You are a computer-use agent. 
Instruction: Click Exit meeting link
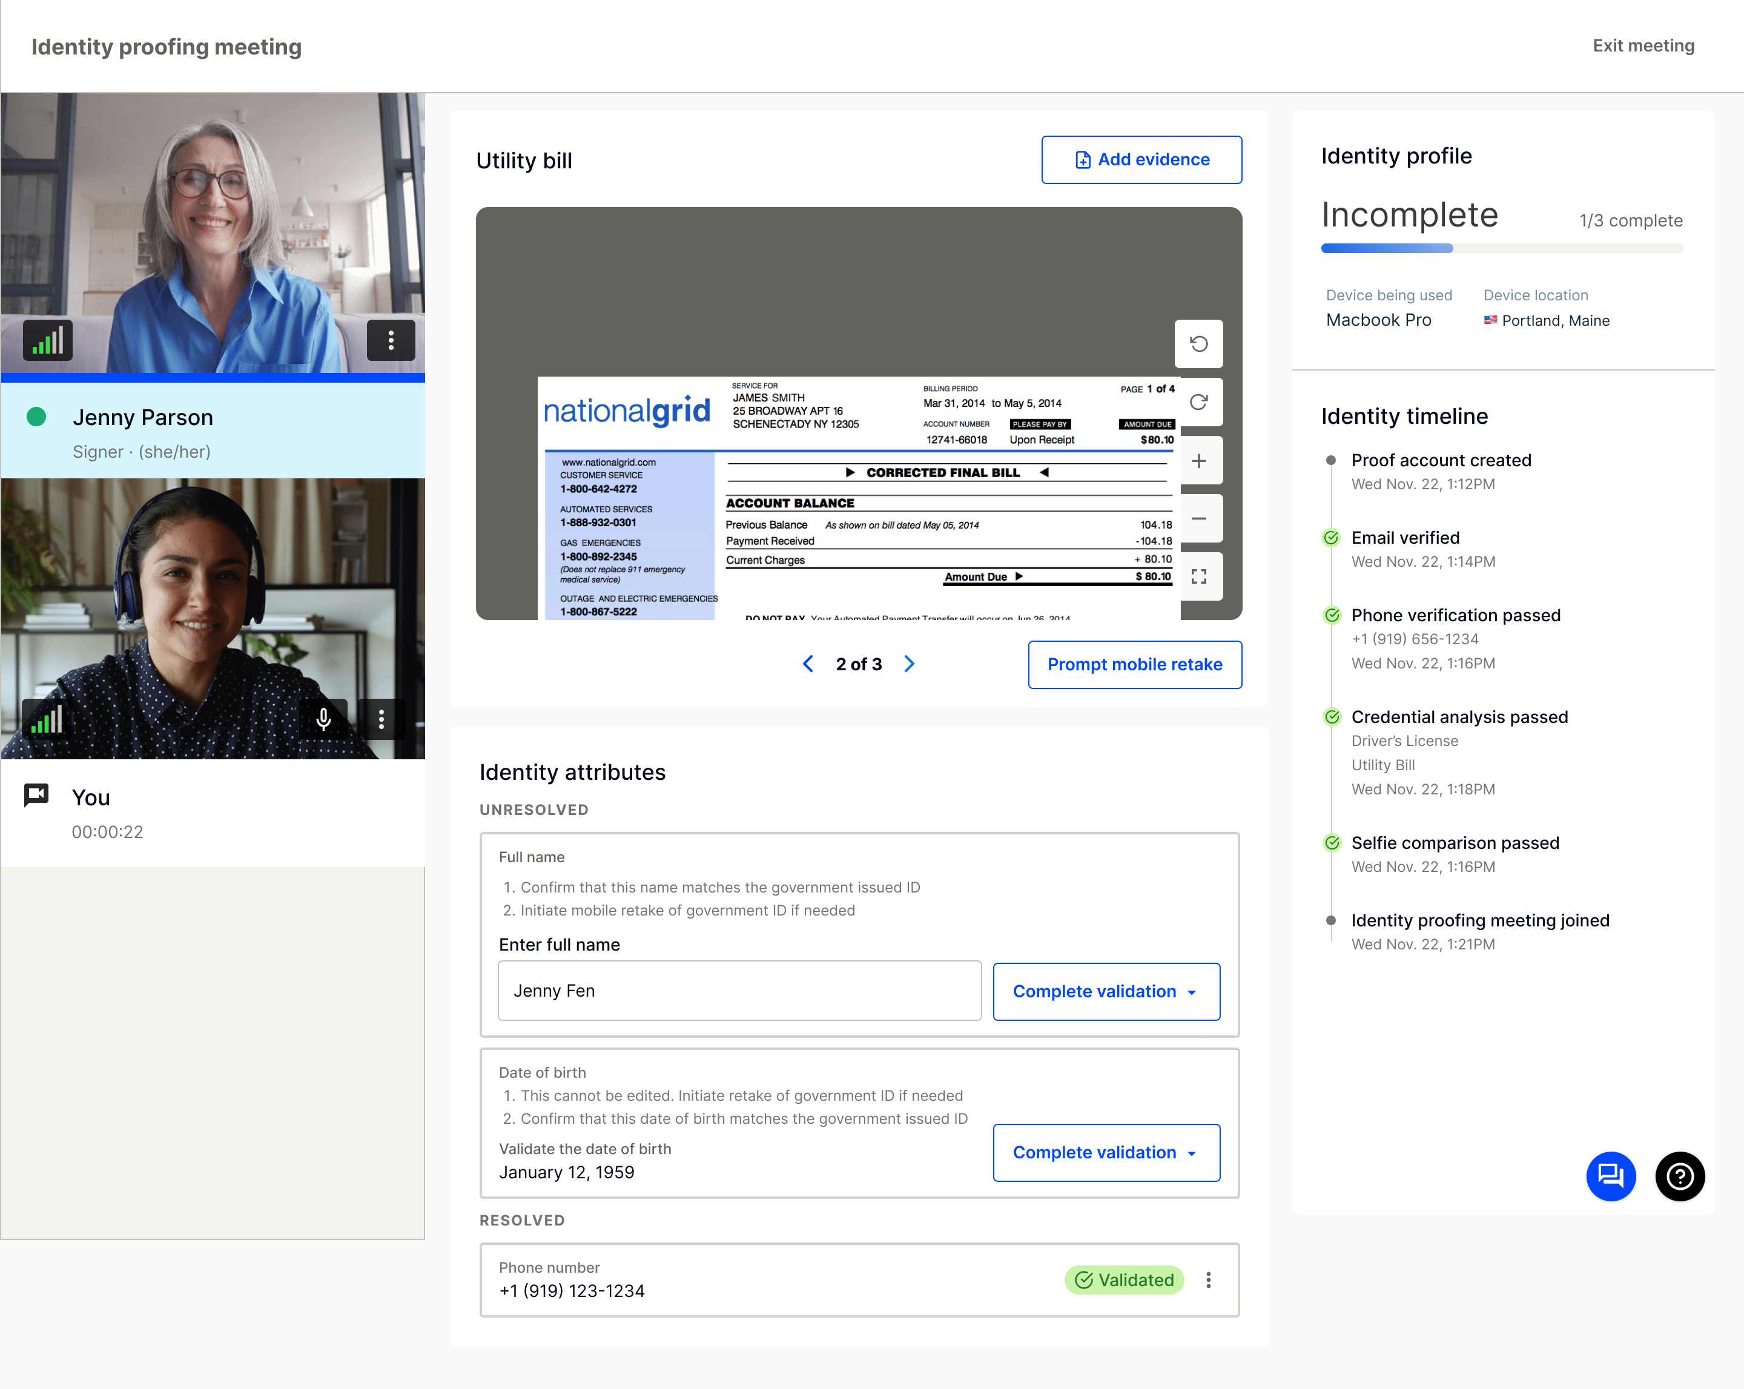pos(1642,46)
